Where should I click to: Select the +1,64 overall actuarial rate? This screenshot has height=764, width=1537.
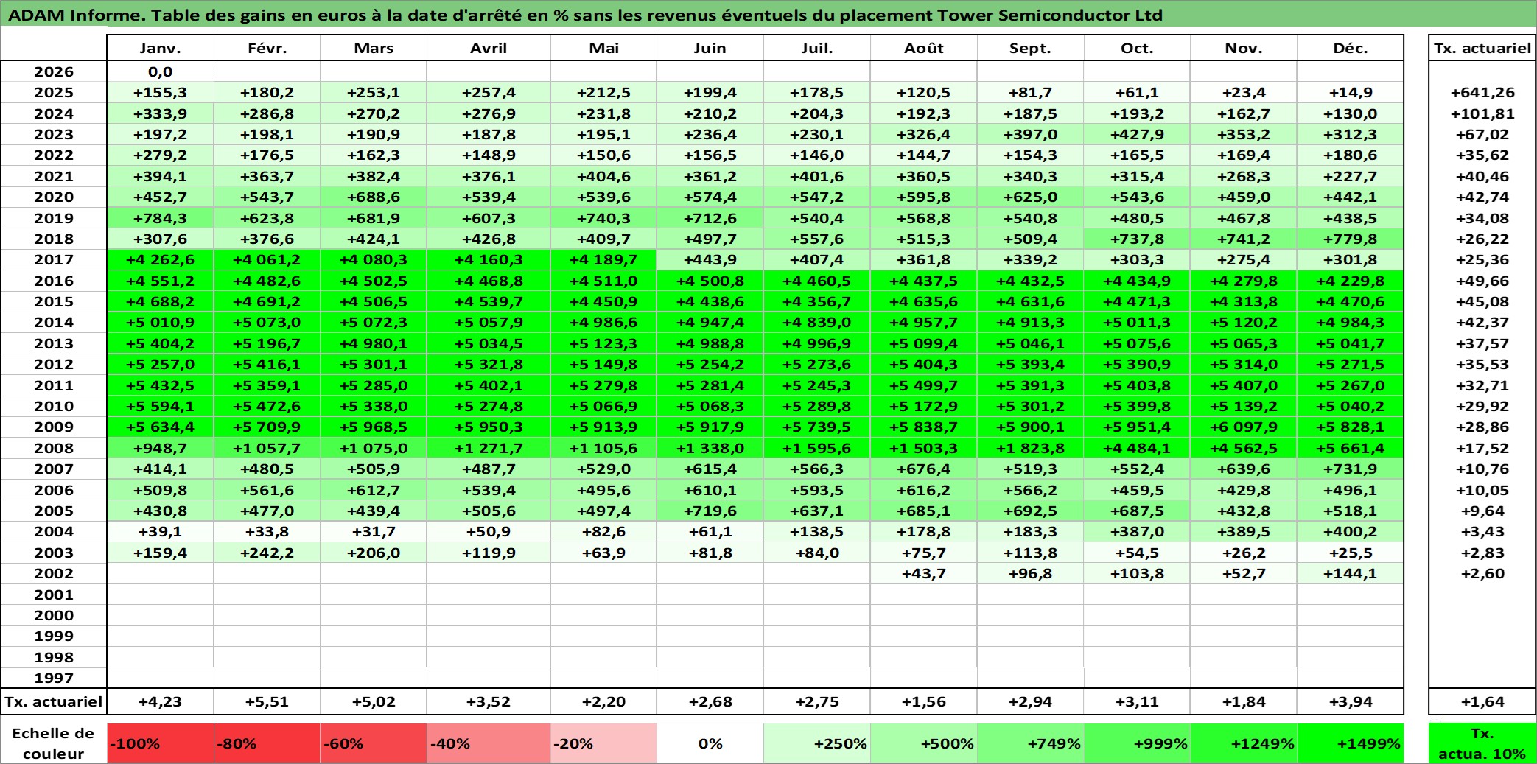[1482, 701]
